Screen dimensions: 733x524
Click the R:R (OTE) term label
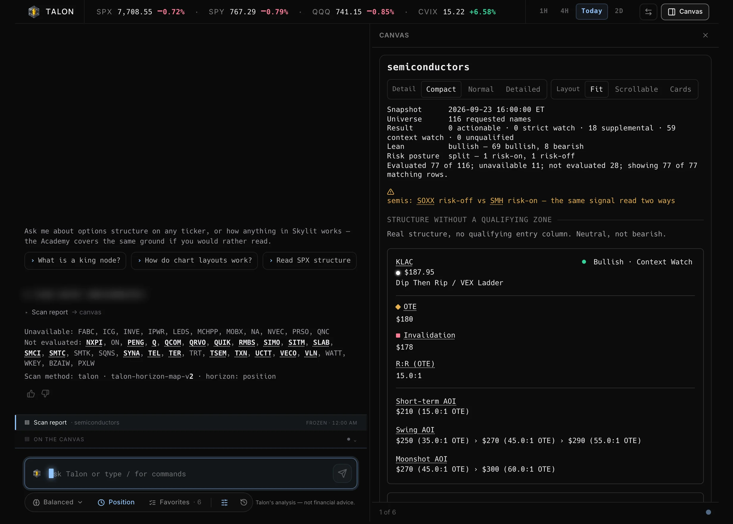[x=415, y=364]
